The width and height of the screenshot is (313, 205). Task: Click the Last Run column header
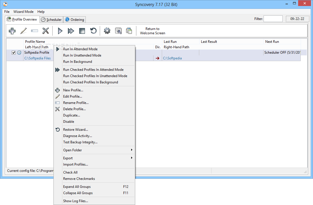pos(181,41)
